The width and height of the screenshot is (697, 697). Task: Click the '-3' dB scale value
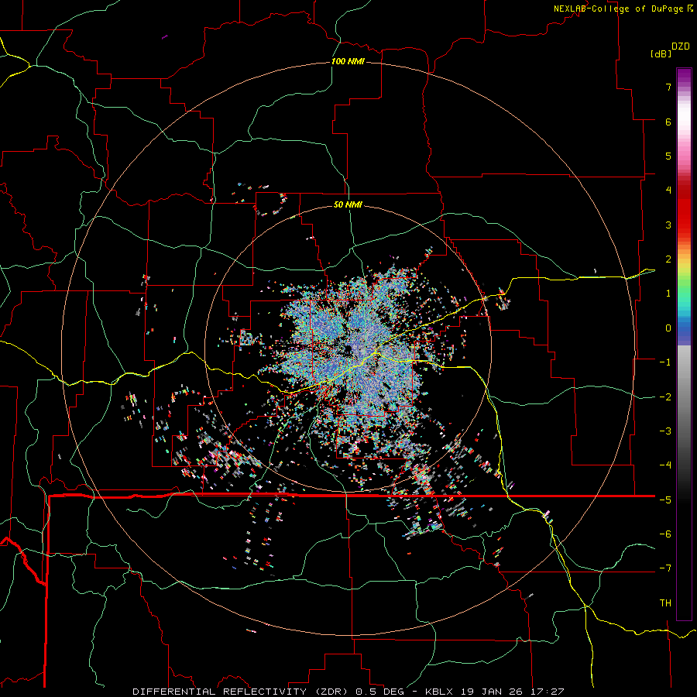coord(665,431)
